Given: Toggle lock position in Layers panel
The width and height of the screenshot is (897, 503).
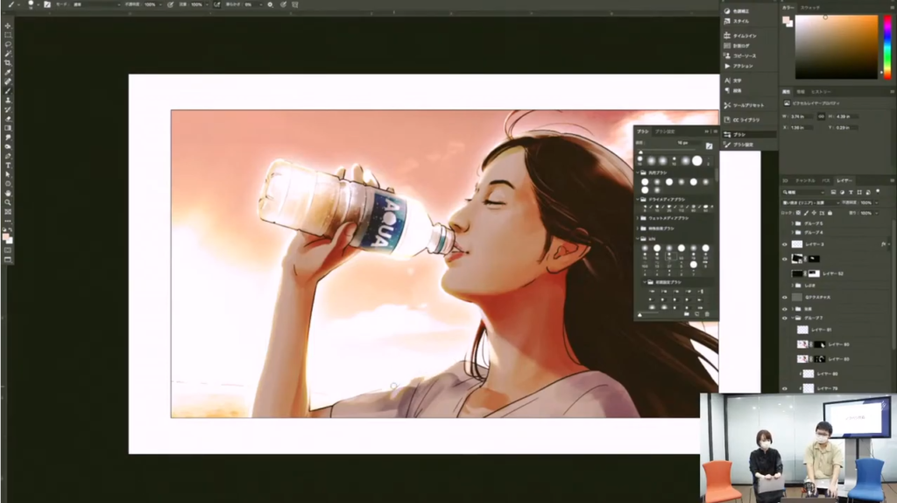Looking at the screenshot, I should pos(814,213).
